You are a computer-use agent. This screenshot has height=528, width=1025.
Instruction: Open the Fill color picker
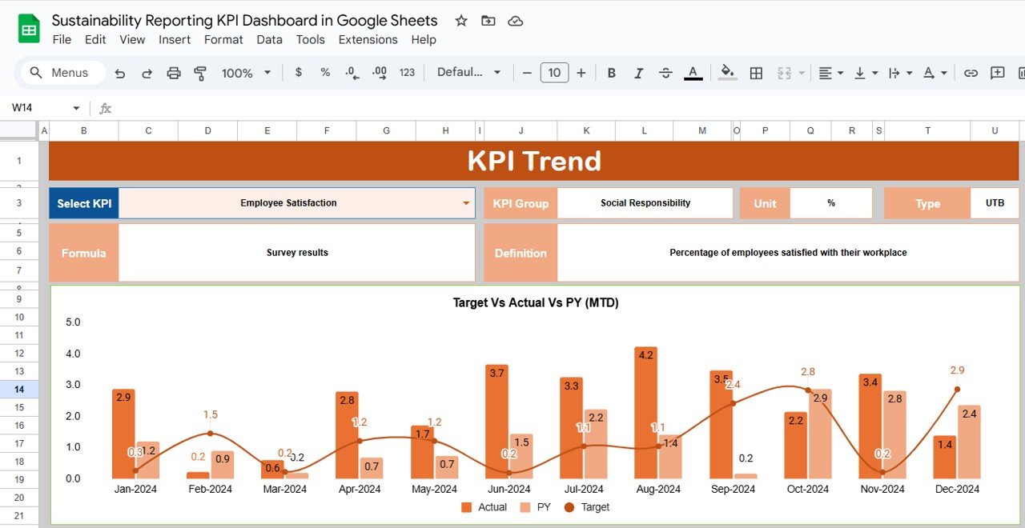tap(727, 73)
